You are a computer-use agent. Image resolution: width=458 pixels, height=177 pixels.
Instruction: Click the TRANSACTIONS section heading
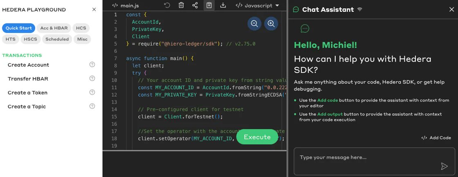click(x=22, y=55)
